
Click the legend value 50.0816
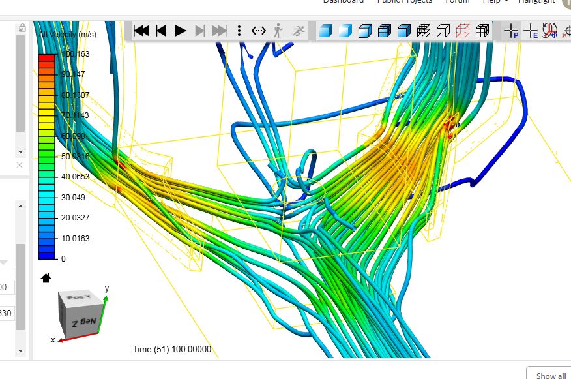[75, 157]
